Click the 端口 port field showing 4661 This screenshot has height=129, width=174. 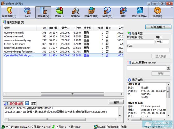tap(163, 42)
